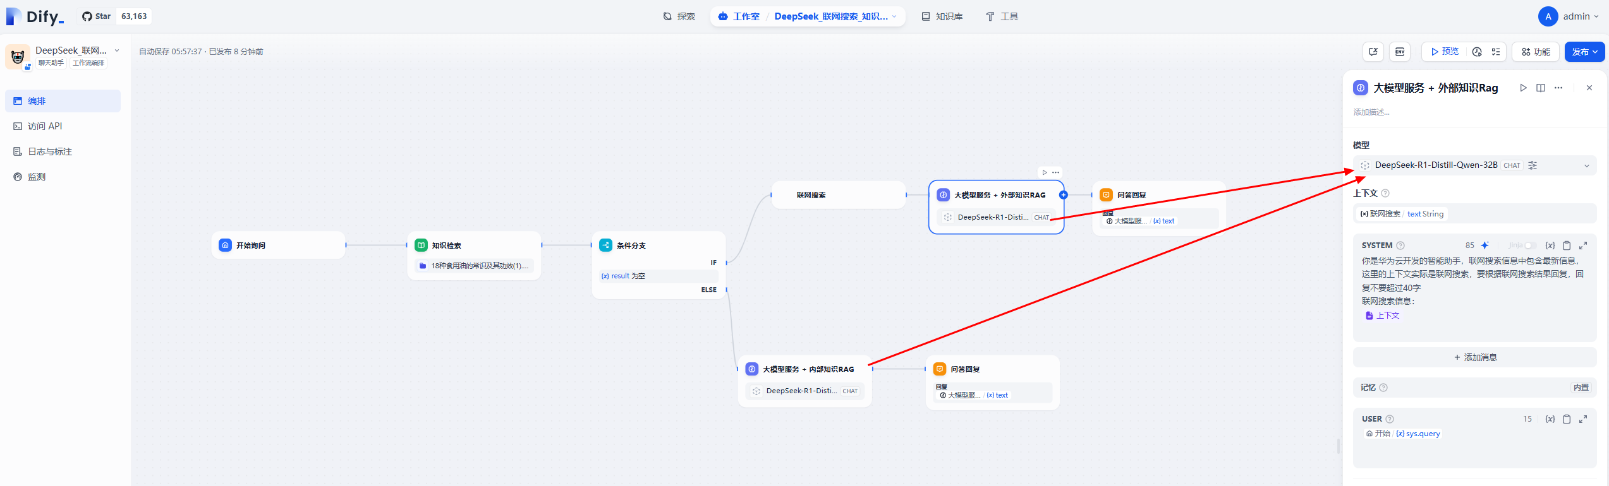The image size is (1609, 486).
Task: Open the 工具 tab
Action: click(x=1002, y=16)
